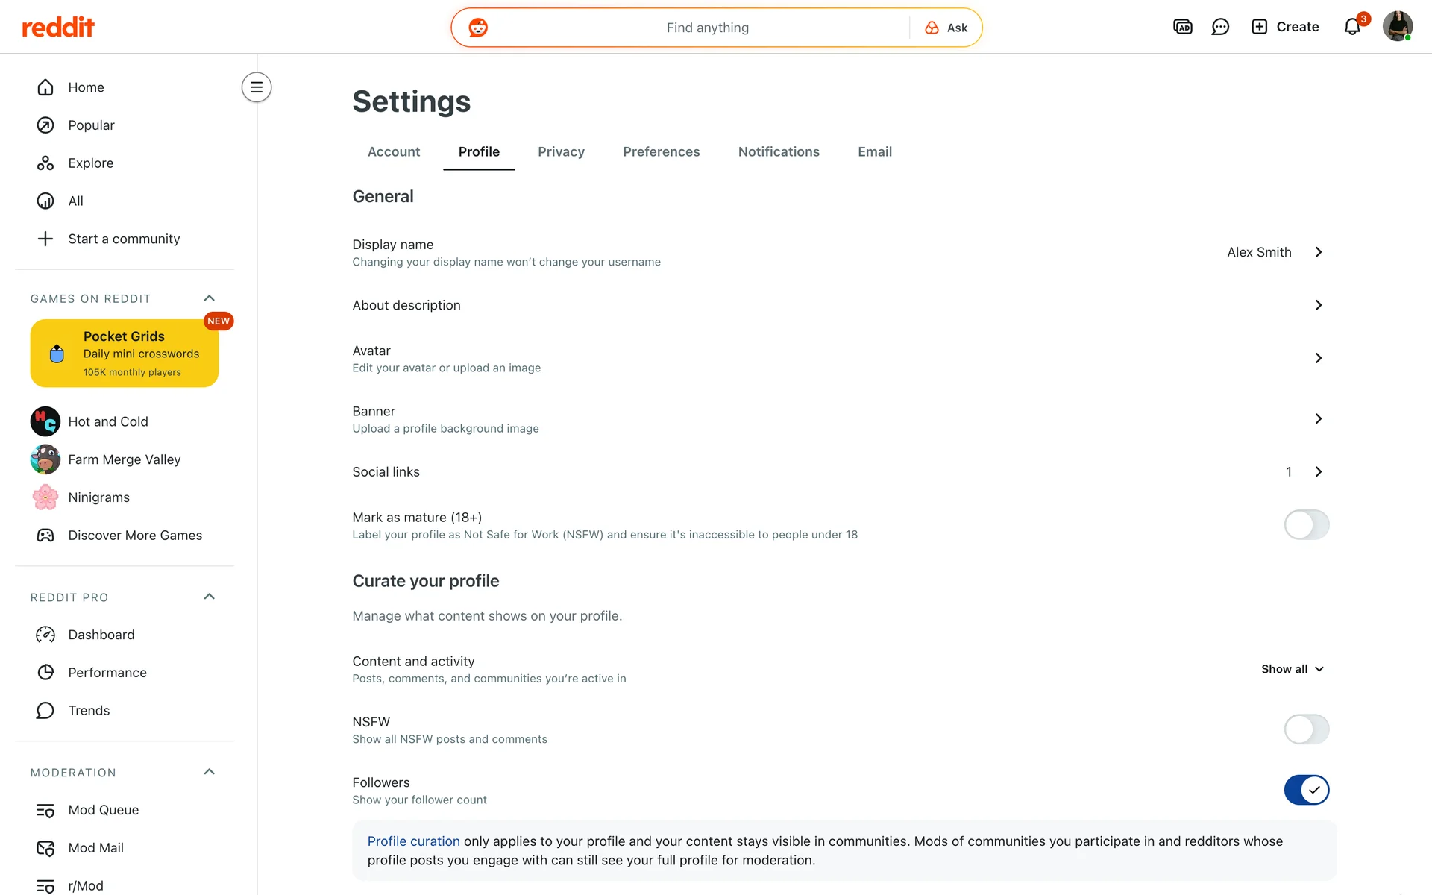
Task: Switch to the Notifications tab
Action: point(779,152)
